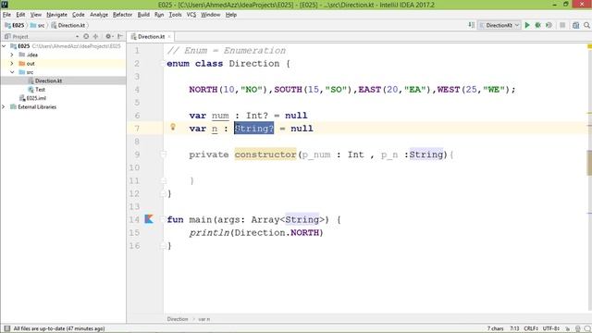Click E025 module icon in navigation bar

point(7,25)
